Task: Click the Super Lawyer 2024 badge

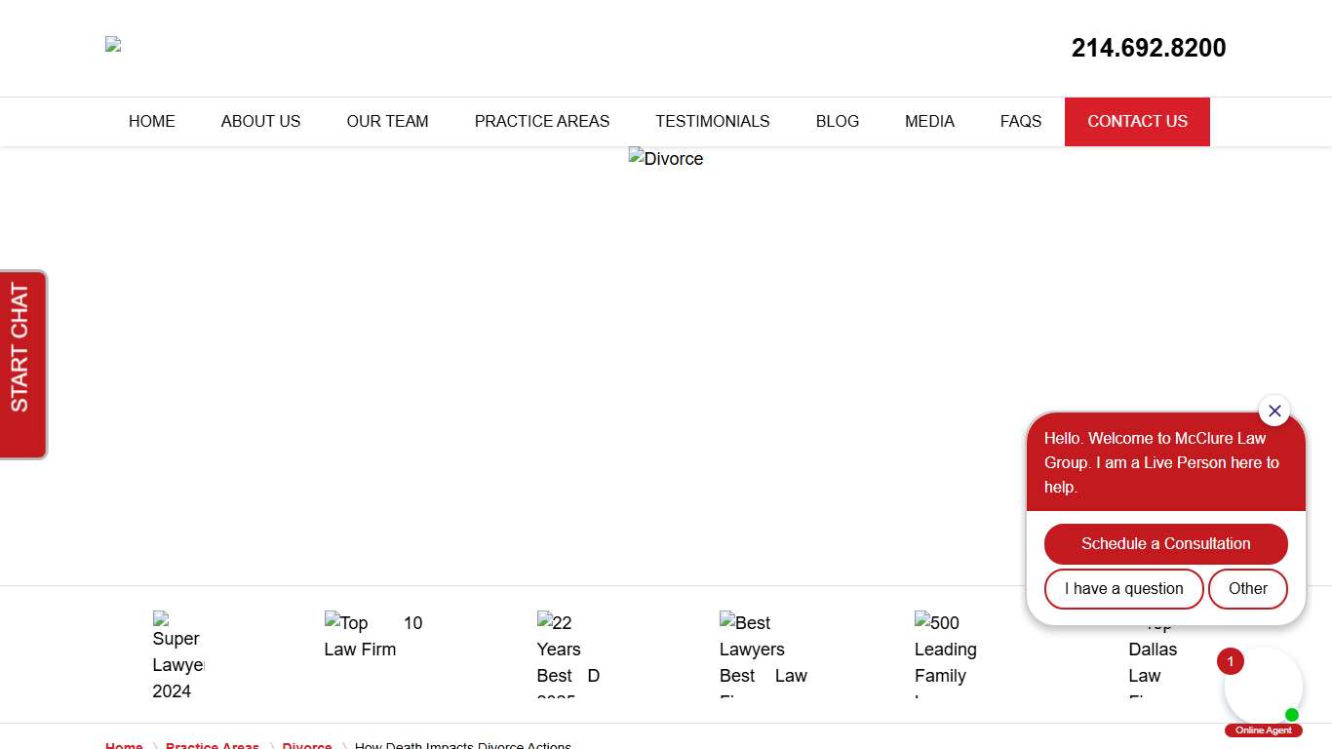Action: 177,654
